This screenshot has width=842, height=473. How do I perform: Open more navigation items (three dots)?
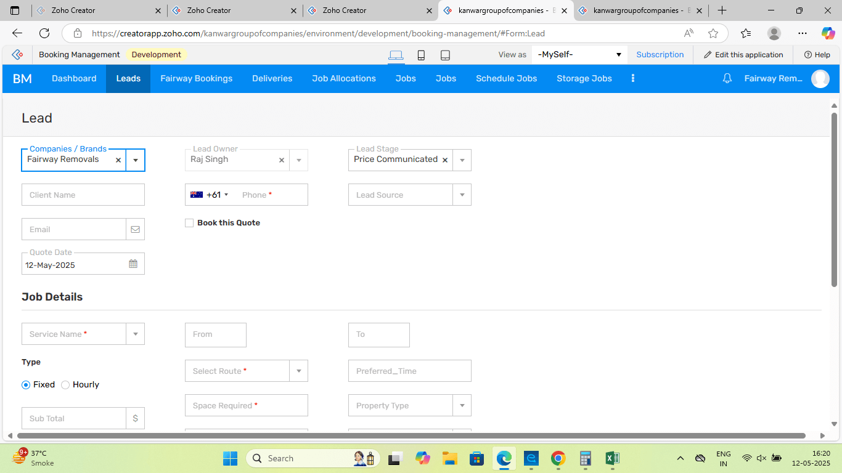click(x=632, y=78)
